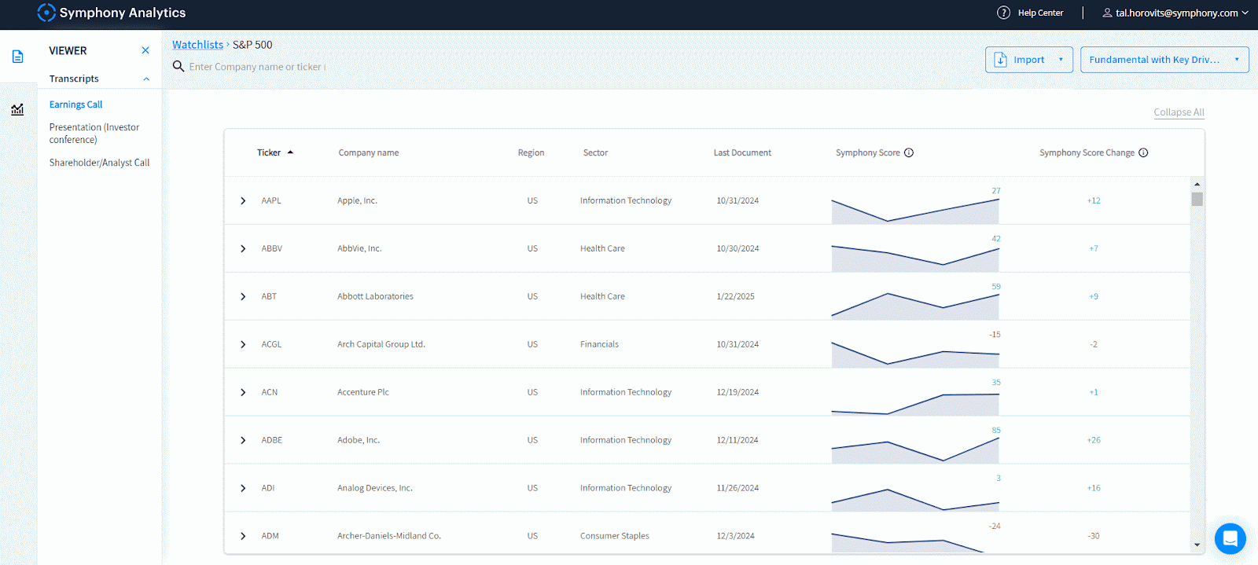
Task: Expand the ADI row
Action: pos(243,488)
